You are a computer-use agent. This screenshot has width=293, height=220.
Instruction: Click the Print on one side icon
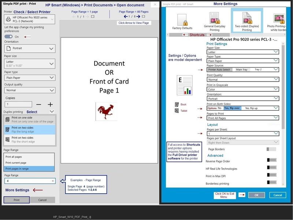tap(7, 119)
